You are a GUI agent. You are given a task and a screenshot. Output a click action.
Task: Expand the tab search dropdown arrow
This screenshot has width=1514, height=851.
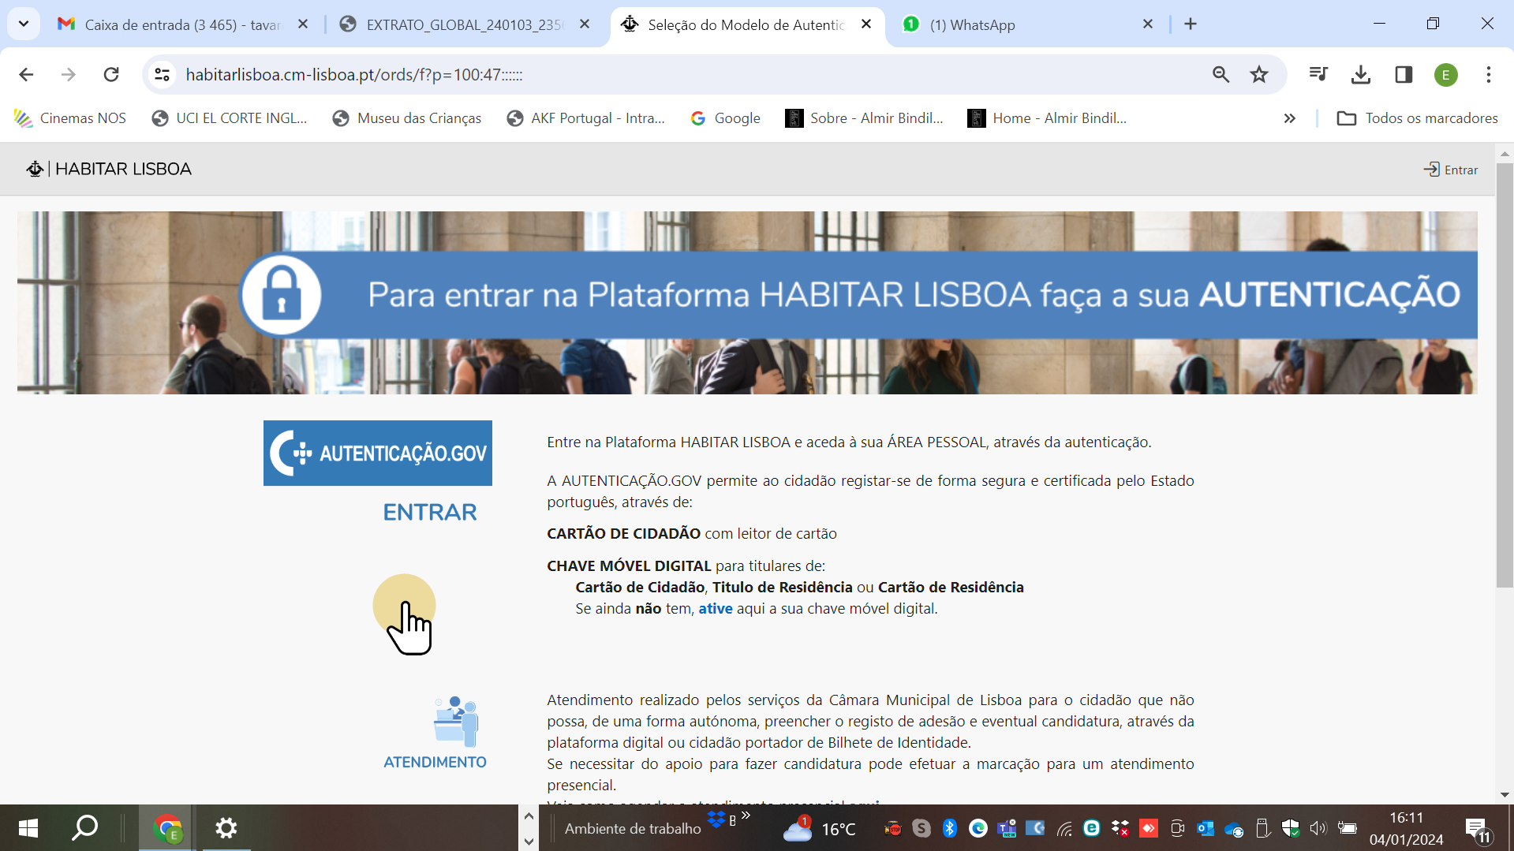[24, 24]
